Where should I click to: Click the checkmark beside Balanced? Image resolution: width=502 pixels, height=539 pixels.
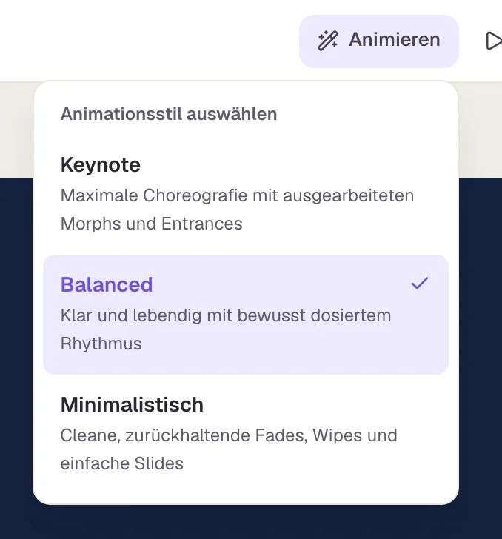click(420, 284)
